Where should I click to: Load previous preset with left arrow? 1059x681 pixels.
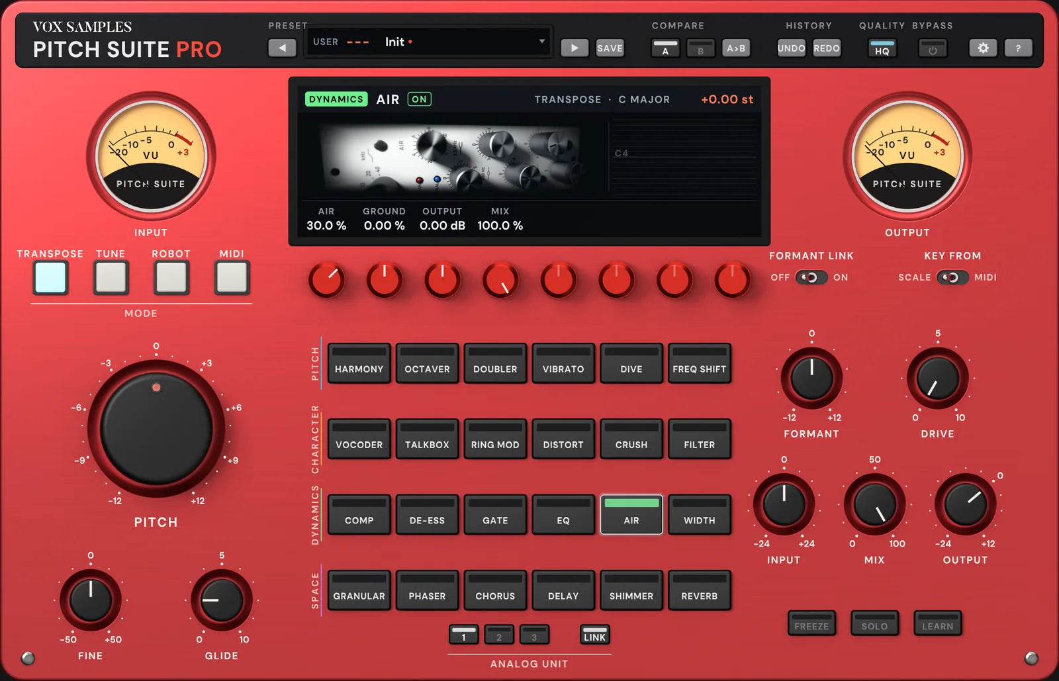(x=283, y=48)
